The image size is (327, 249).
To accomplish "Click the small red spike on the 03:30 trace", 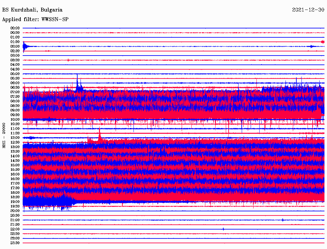I will point(68,60).
